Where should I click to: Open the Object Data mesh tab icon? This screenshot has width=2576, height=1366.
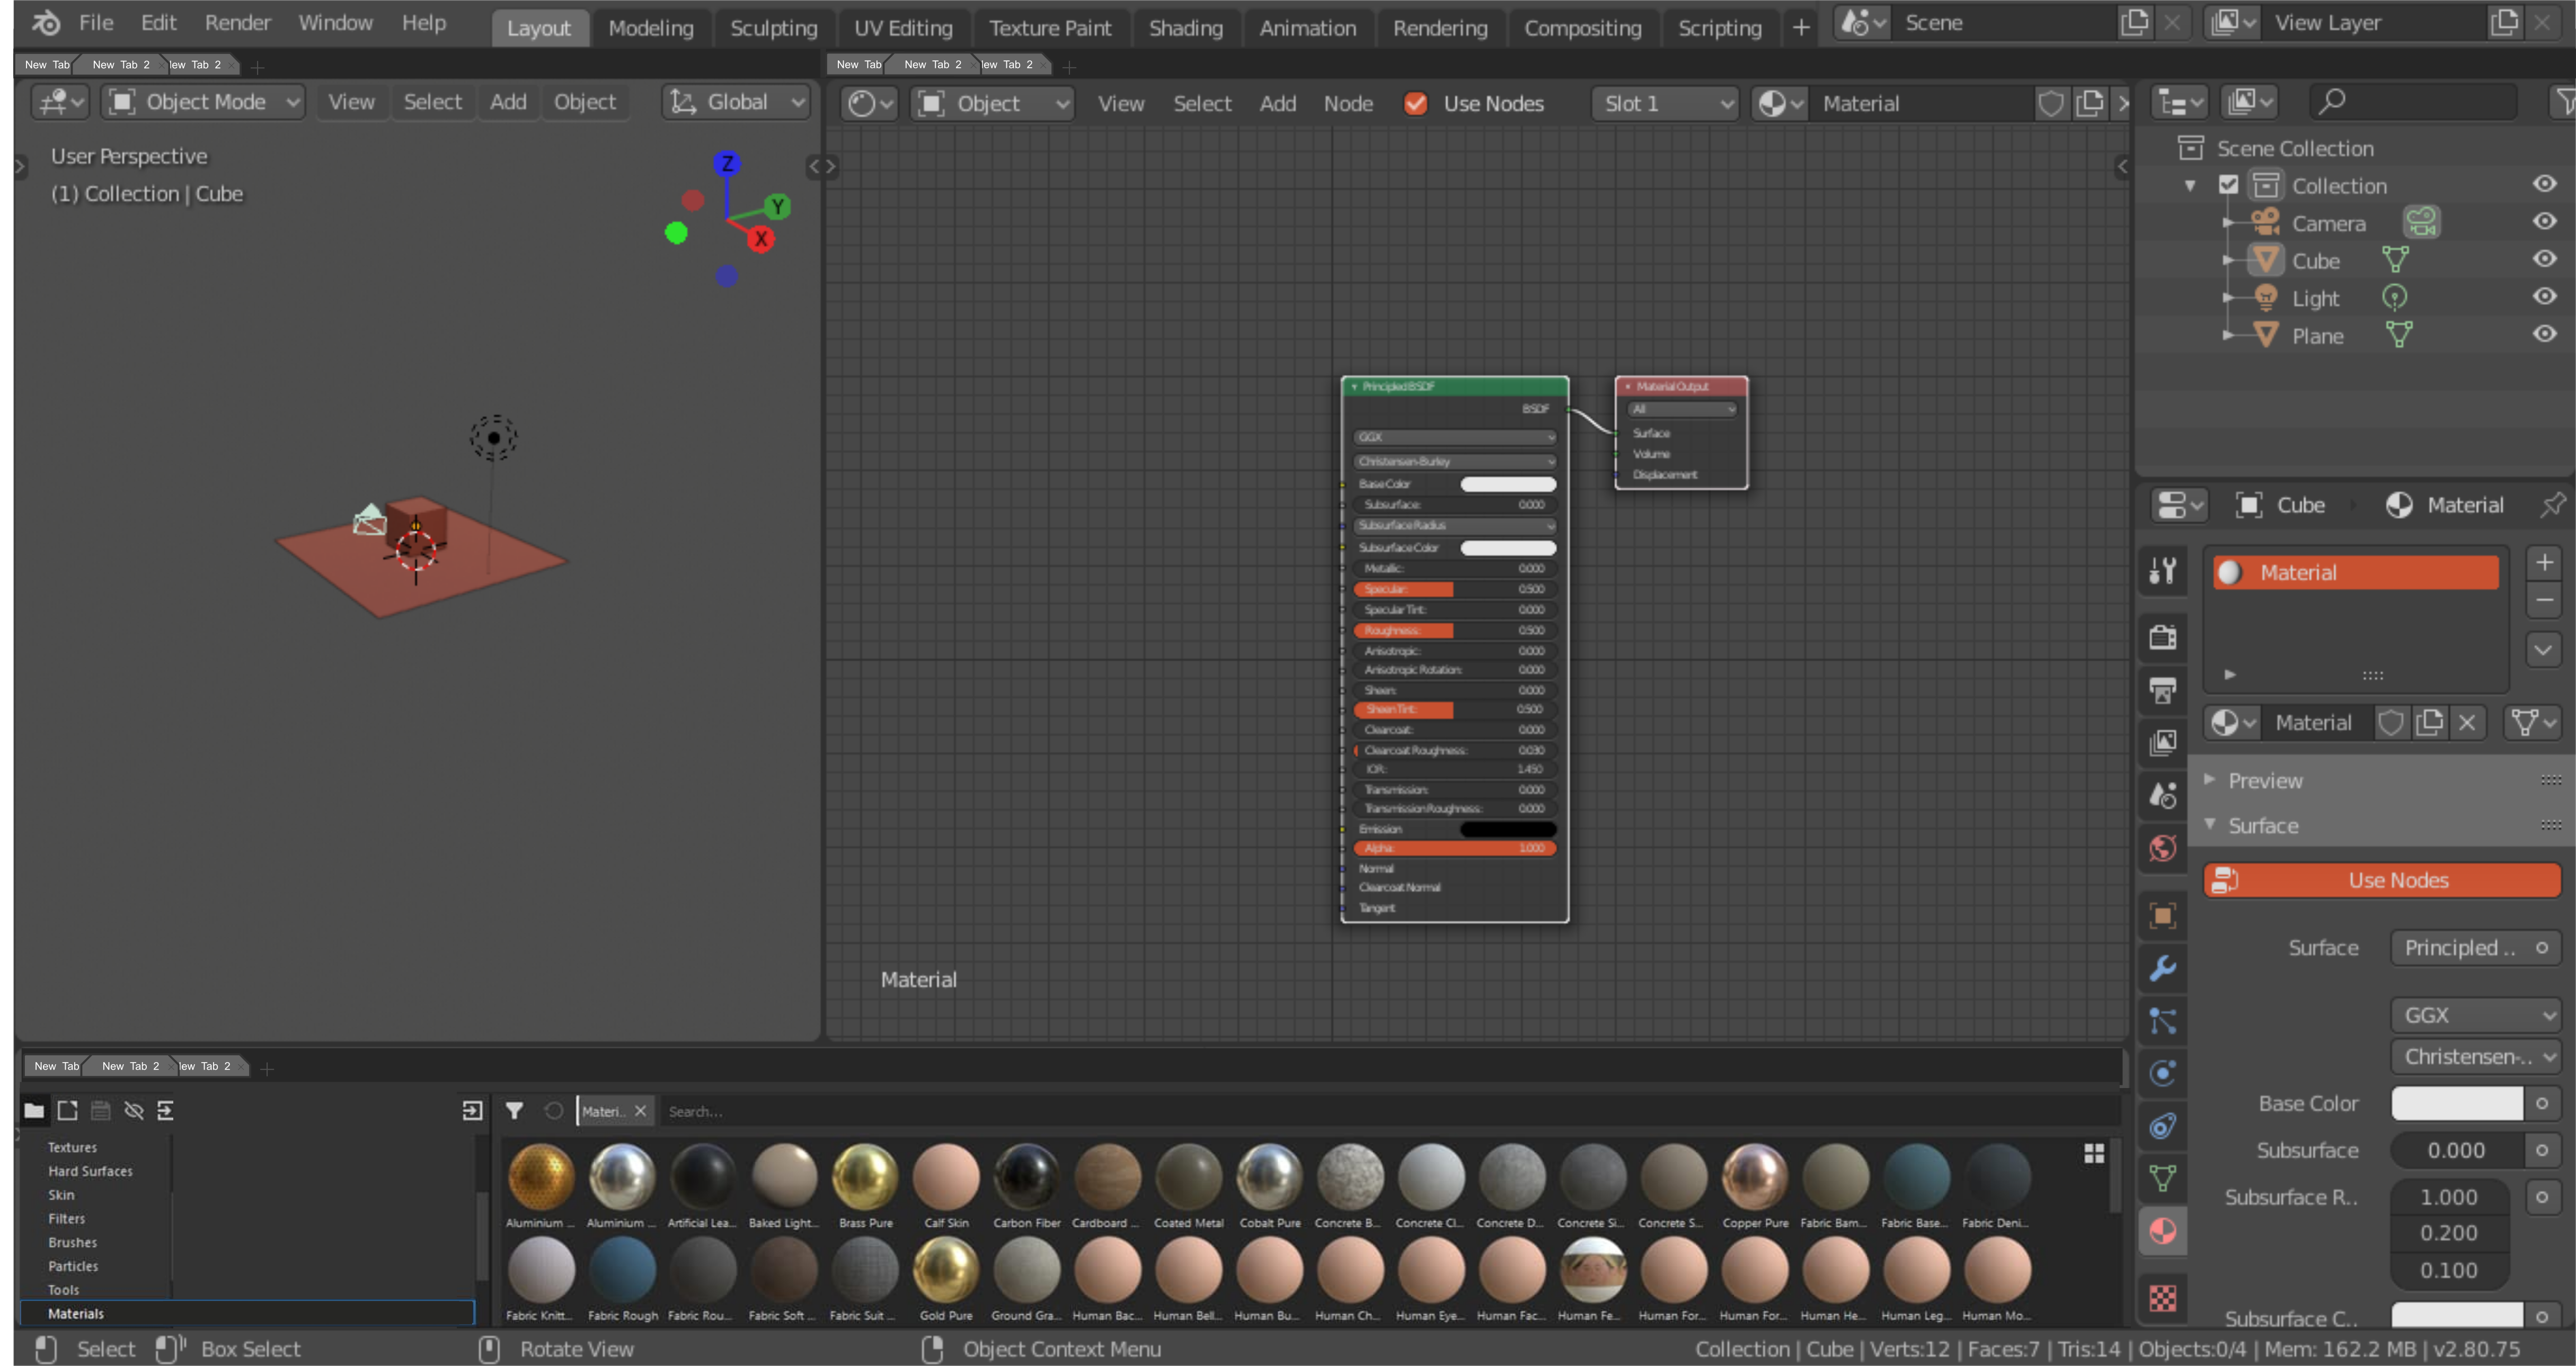click(x=2162, y=1179)
